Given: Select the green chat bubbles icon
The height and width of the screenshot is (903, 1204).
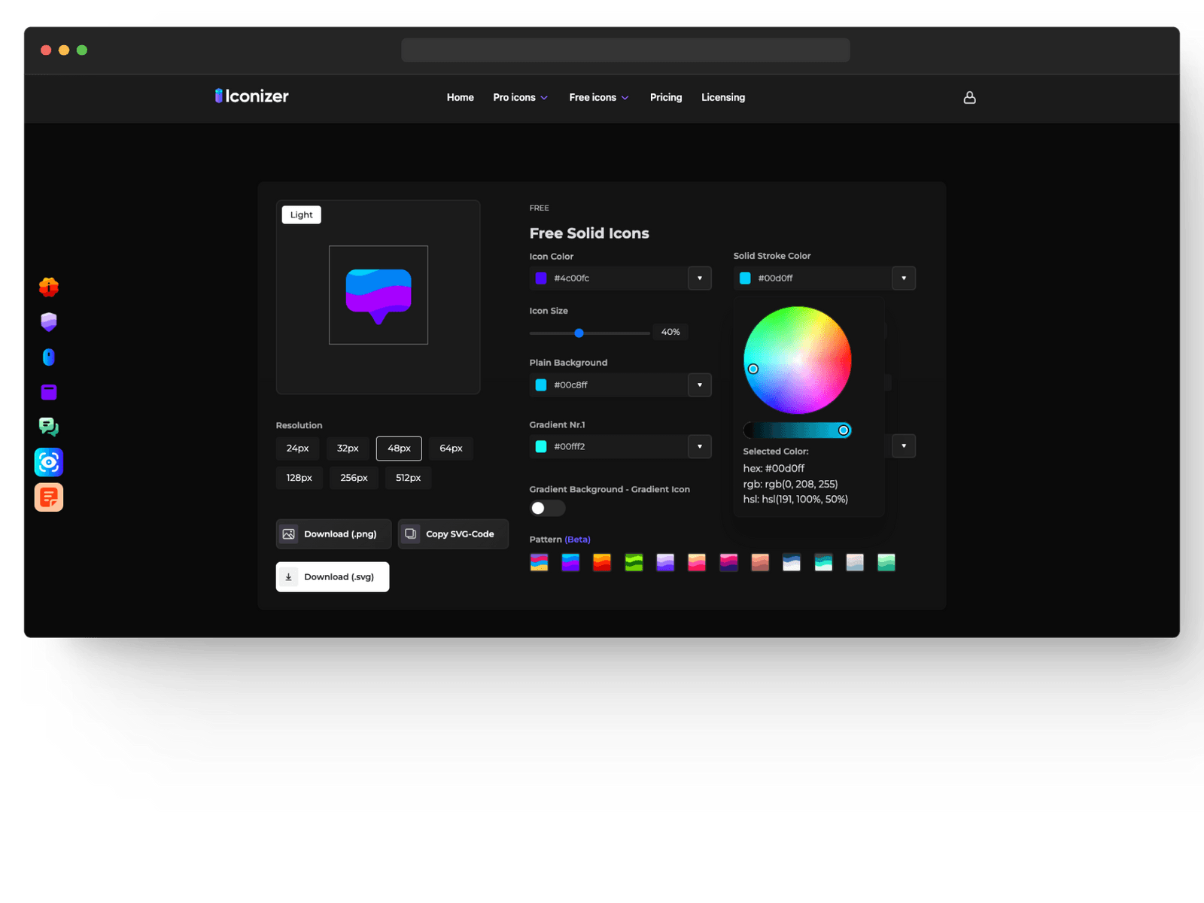Looking at the screenshot, I should (x=48, y=427).
